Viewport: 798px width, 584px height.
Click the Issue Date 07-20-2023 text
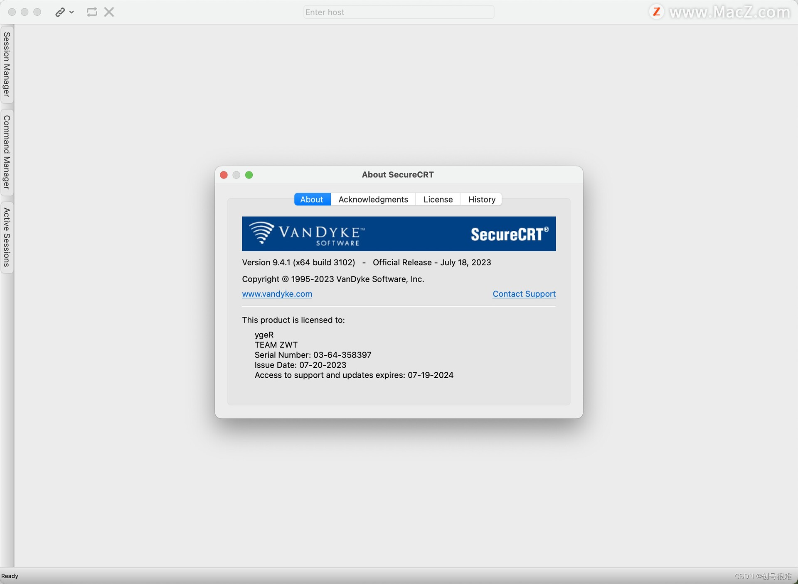click(x=300, y=365)
